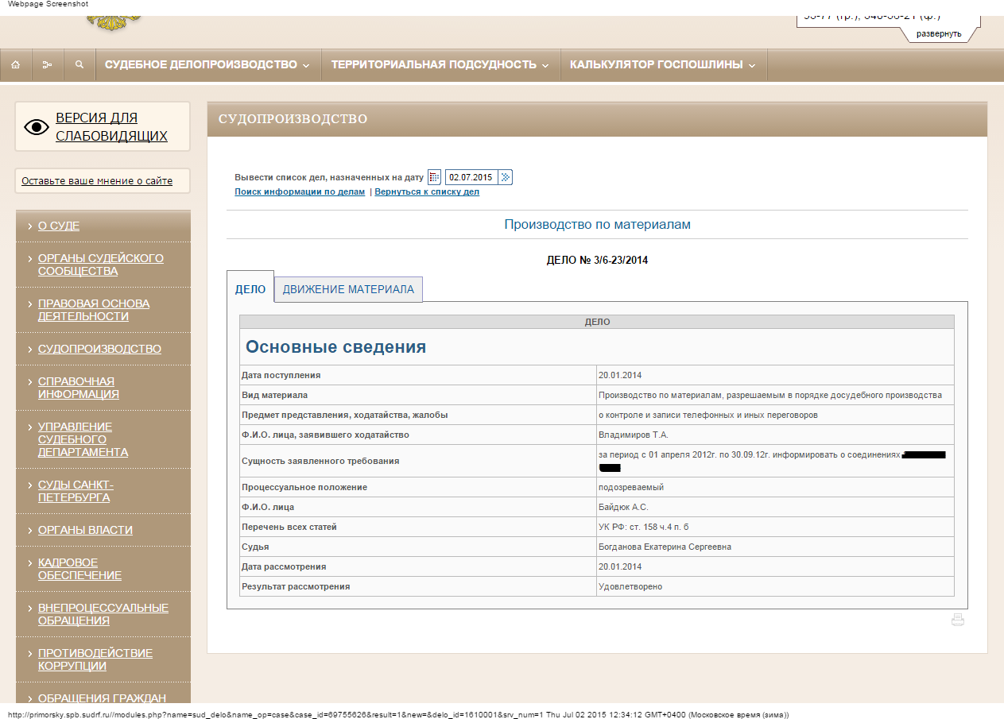This screenshot has height=719, width=1004.
Task: Click Перечень всех статей label
Action: (x=289, y=527)
